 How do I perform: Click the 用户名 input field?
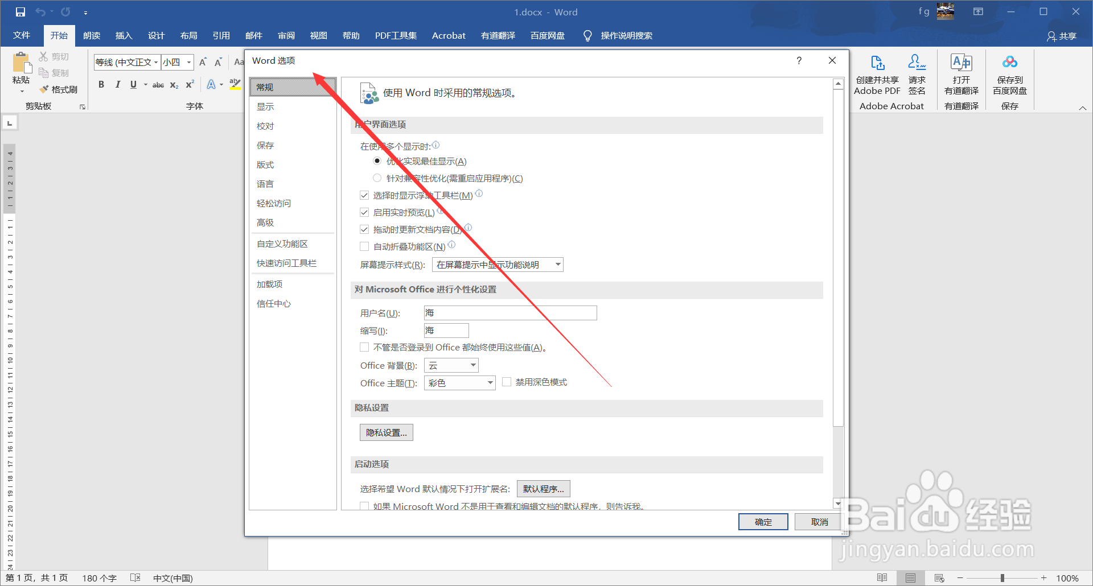tap(510, 313)
